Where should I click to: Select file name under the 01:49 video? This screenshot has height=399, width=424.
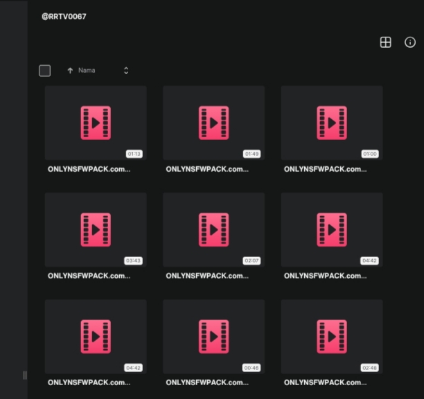207,169
